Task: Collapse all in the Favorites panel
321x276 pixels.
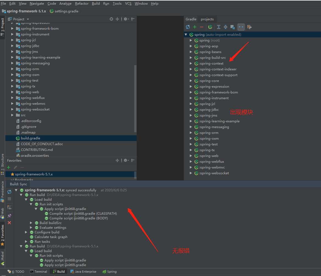Action: coord(117,160)
